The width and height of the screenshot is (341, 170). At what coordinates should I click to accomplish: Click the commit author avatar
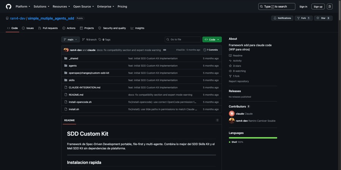pyautogui.click(x=66, y=50)
